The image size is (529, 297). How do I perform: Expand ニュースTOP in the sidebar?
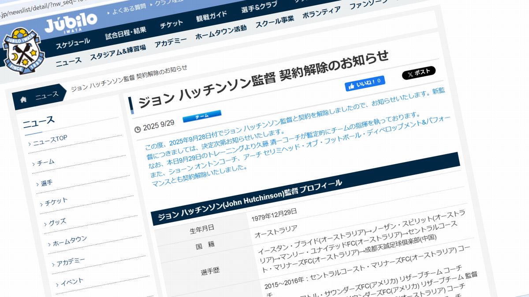tap(50, 140)
